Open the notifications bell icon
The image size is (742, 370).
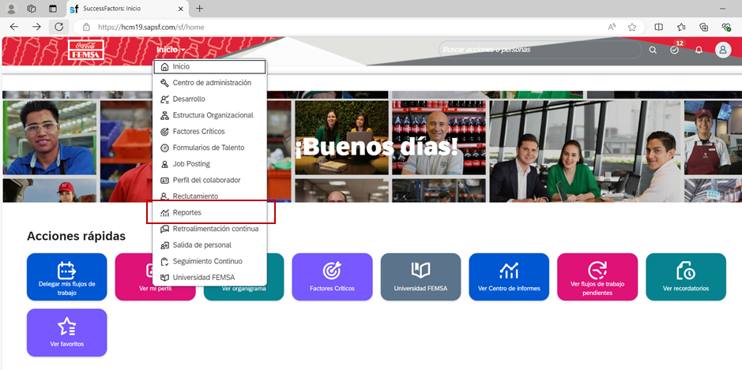click(699, 50)
